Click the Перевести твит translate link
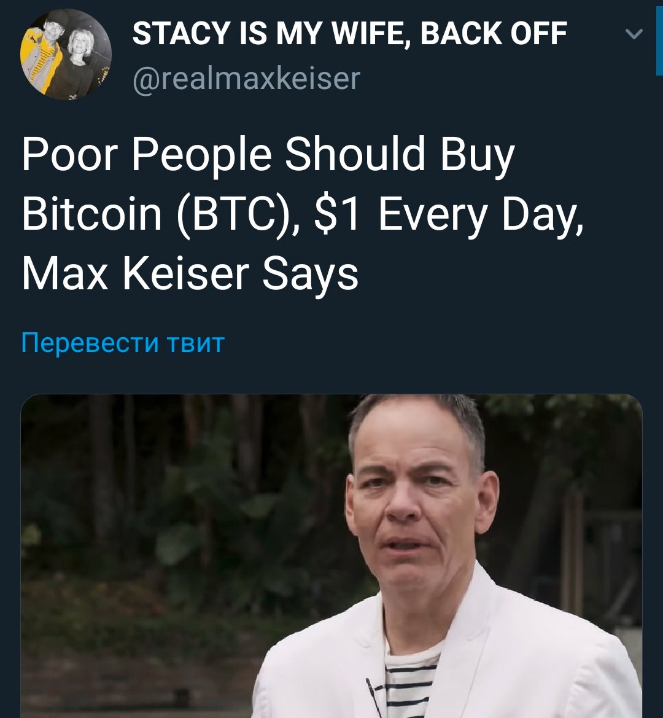Viewport: 663px width, 718px height. tap(123, 343)
